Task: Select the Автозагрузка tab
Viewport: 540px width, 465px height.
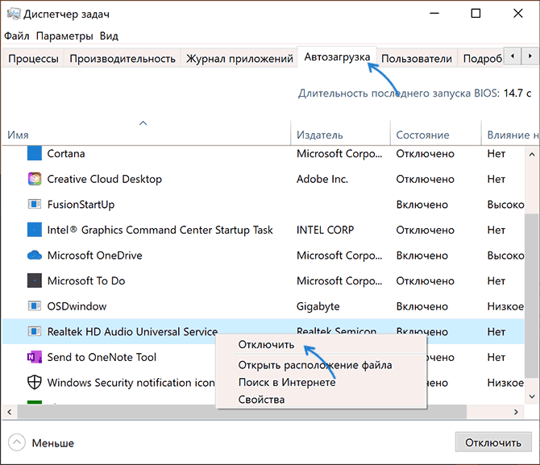Action: [337, 57]
